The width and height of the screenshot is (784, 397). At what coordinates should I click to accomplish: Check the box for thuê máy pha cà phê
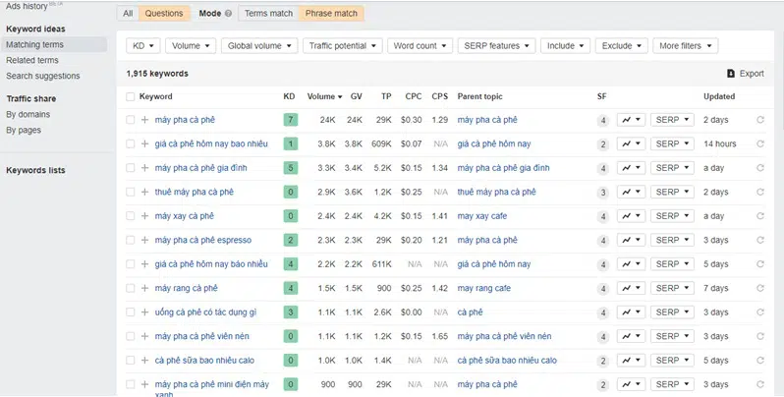coord(131,192)
